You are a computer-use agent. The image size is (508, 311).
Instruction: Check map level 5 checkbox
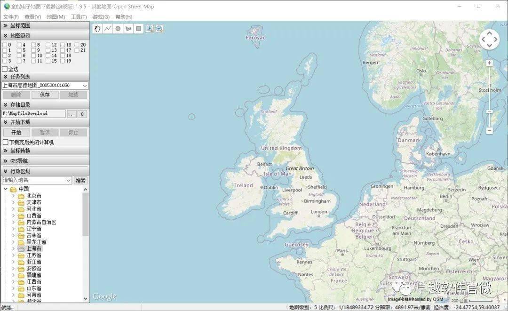(x=19, y=50)
